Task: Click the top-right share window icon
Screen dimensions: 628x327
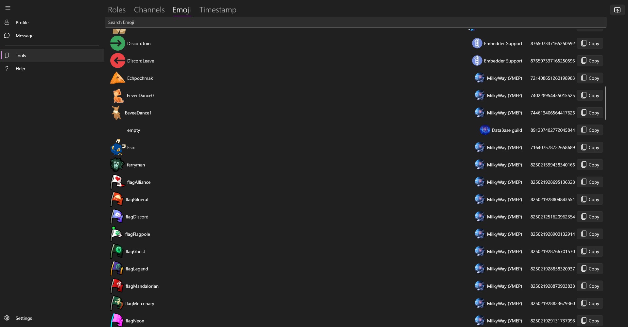Action: pos(617,10)
